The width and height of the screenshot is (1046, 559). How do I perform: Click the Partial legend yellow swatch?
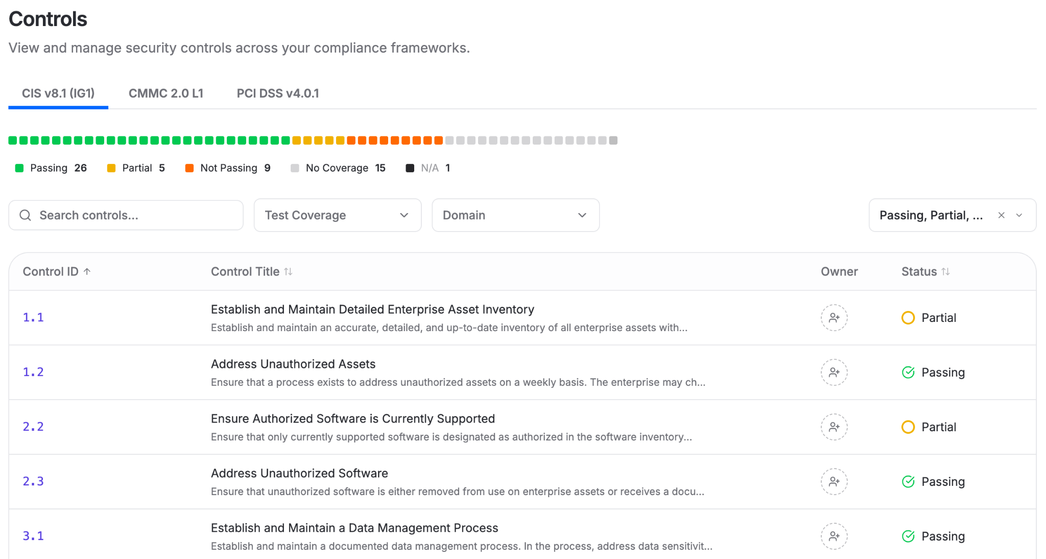(111, 168)
